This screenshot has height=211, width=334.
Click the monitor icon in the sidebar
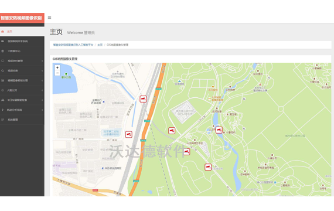[x=2, y=61]
